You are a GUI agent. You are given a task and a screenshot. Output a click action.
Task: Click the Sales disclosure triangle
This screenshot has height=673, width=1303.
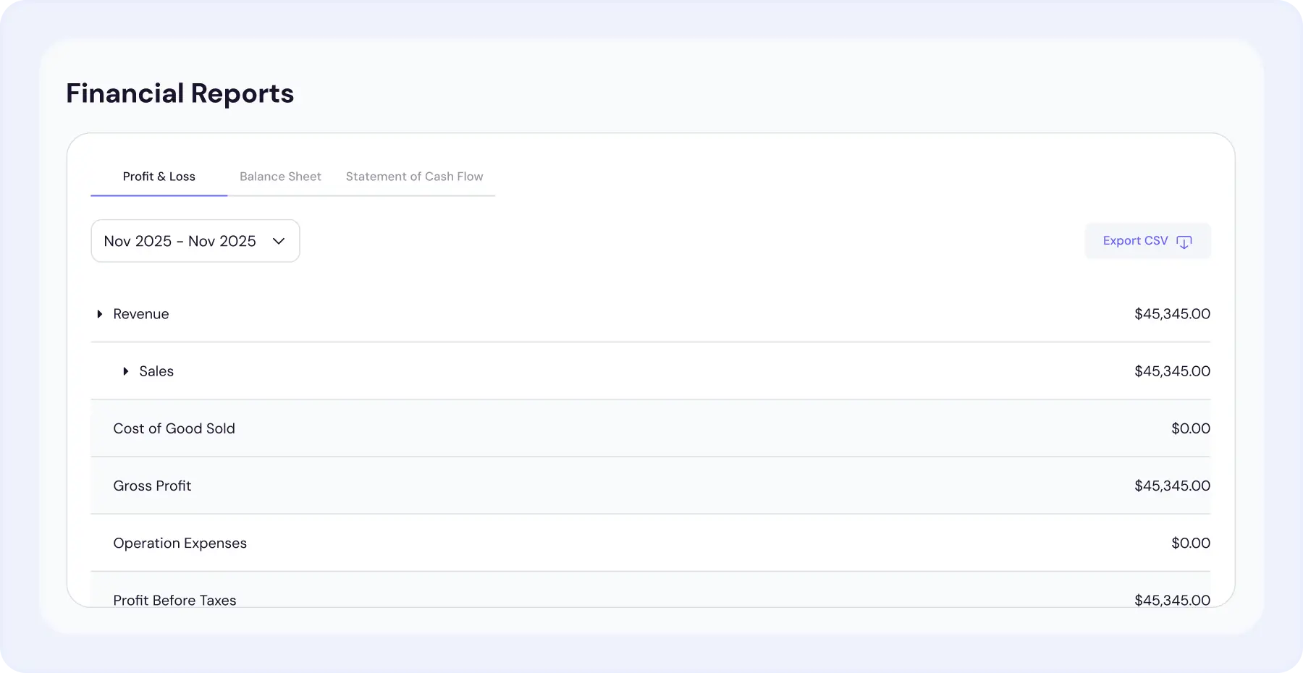click(125, 371)
